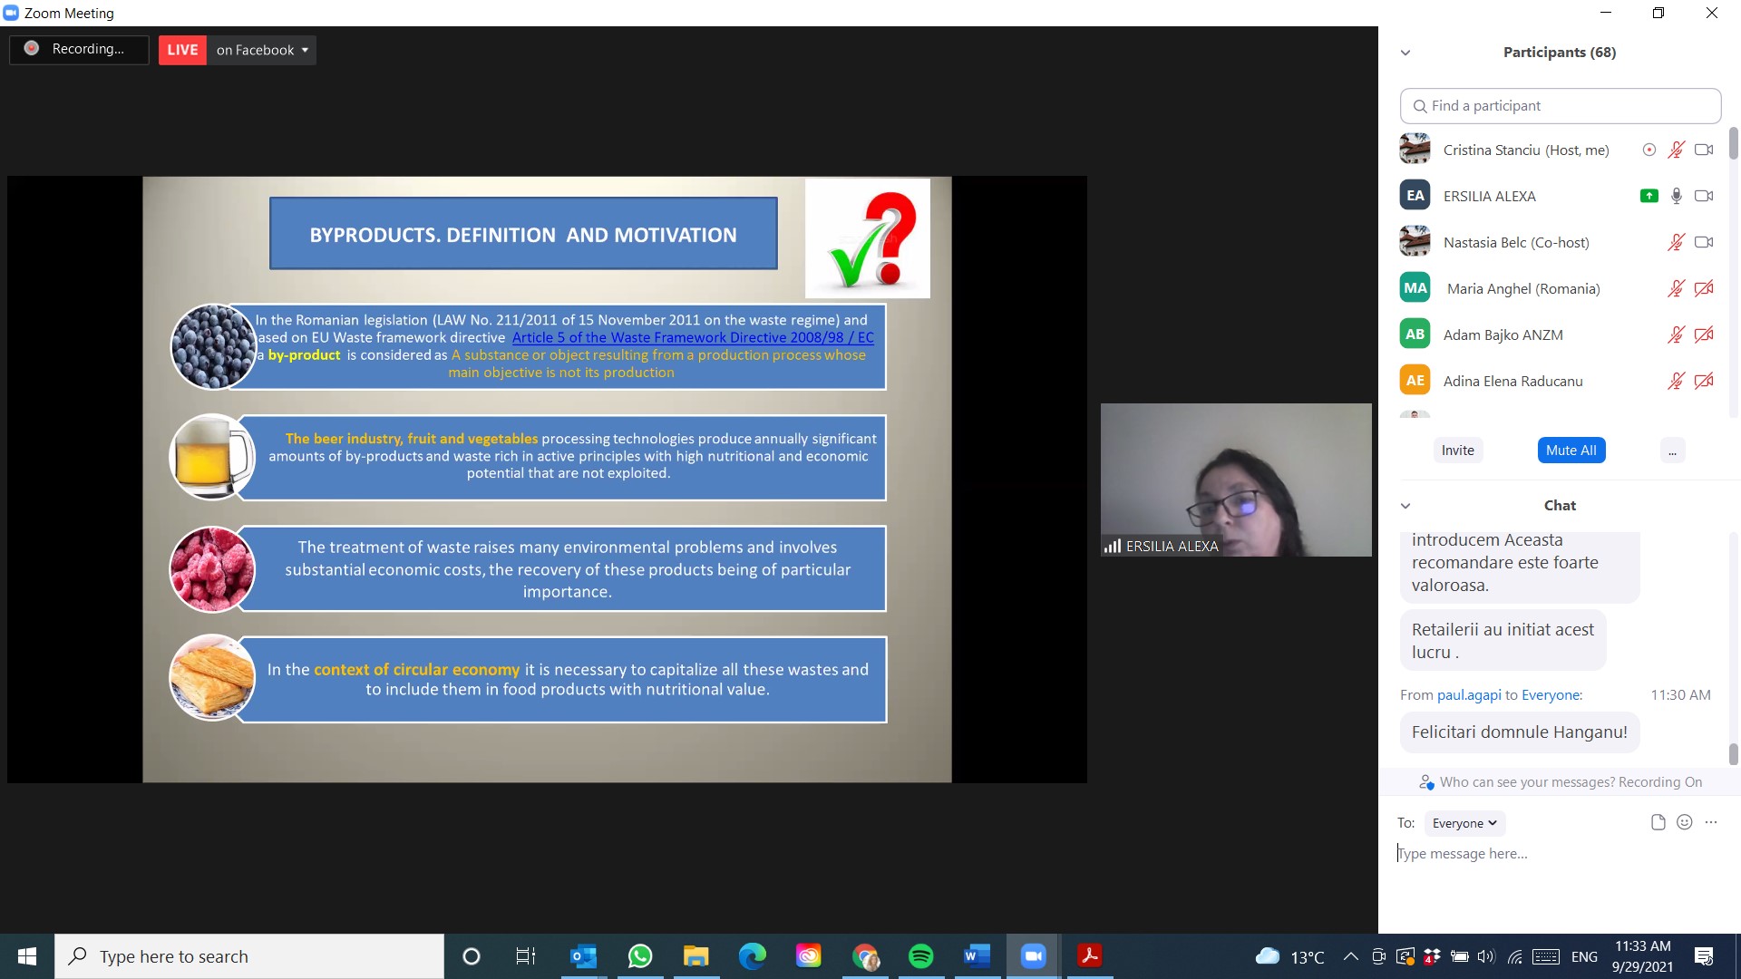1741x979 pixels.
Task: Toggle ERSILIA ALEXA's microphone icon
Action: (x=1676, y=196)
